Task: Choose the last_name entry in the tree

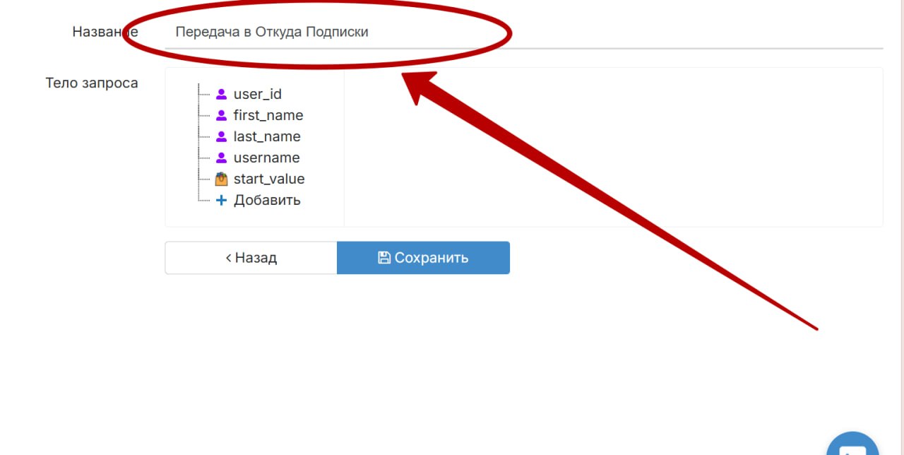Action: [x=266, y=136]
